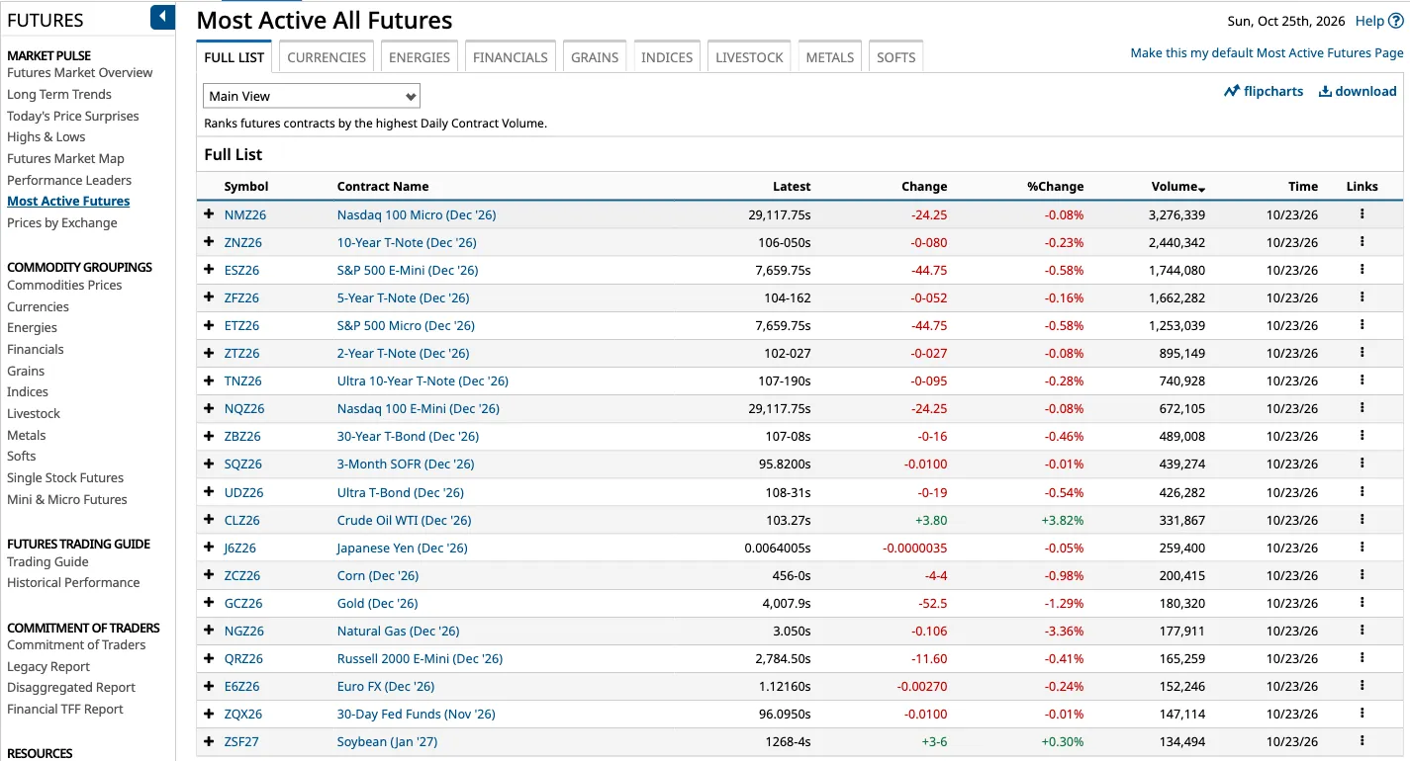Click the Help question mark icon

tap(1396, 21)
